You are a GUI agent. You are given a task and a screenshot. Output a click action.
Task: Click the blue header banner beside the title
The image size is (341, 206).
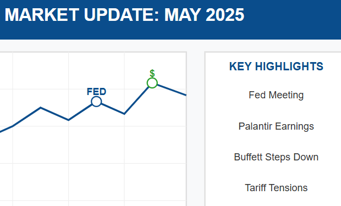(291, 20)
